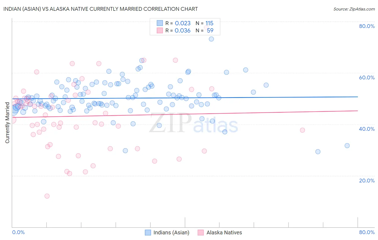Click the pink Alaska Natives legend swatch
Image resolution: width=378 pixels, height=240 pixels.
coord(201,232)
